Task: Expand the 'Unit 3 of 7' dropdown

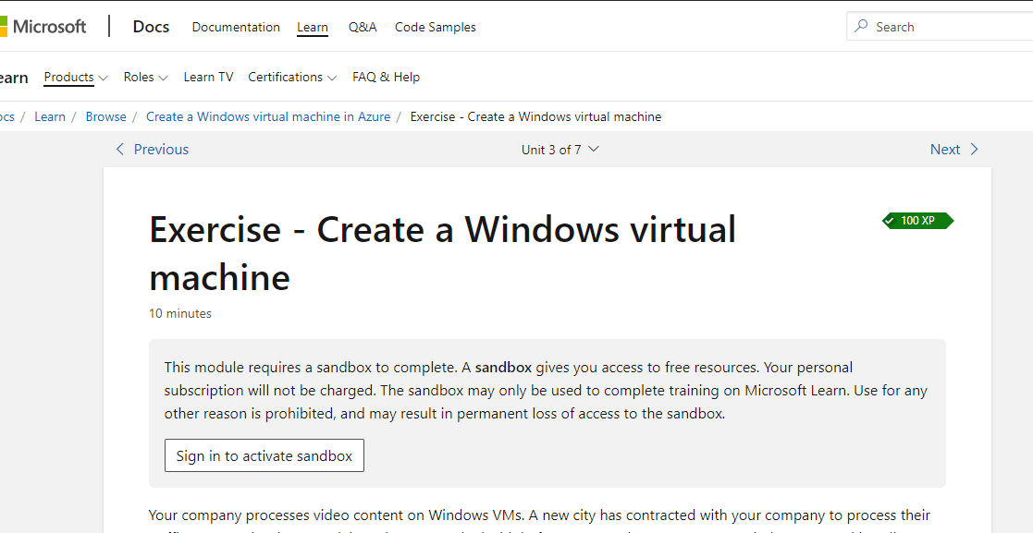Action: pyautogui.click(x=560, y=150)
